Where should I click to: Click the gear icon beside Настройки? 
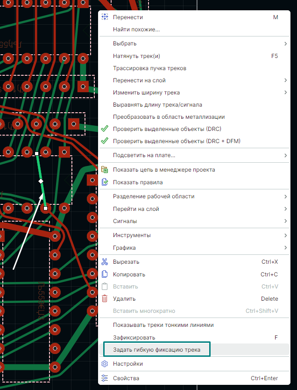pos(105,364)
